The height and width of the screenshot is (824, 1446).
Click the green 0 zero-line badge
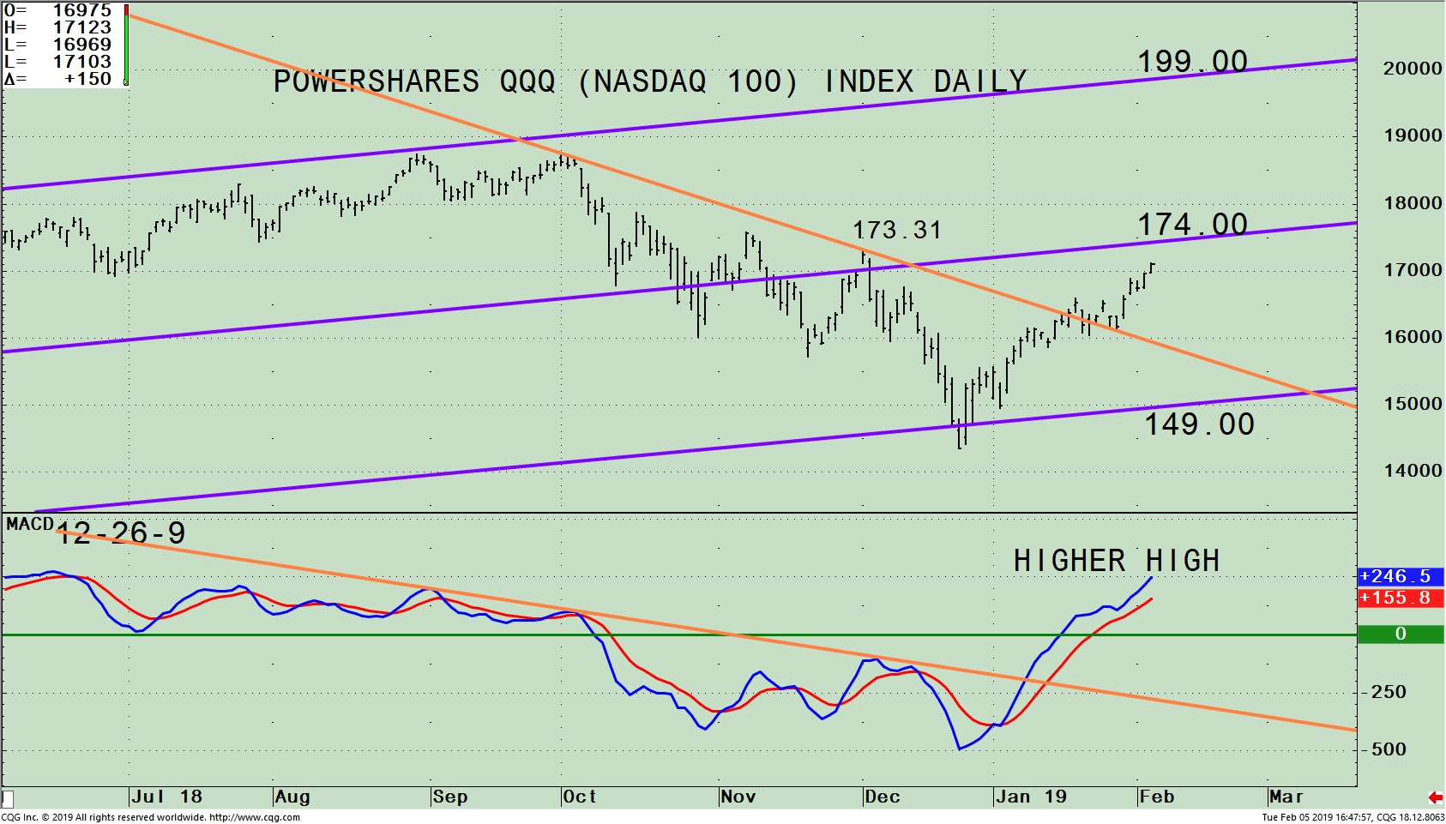click(1401, 634)
